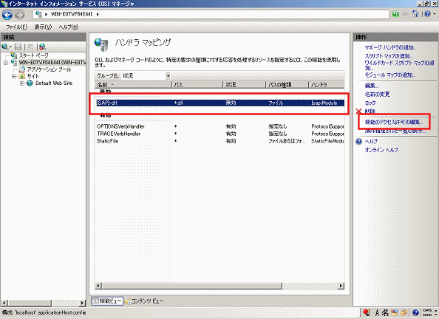Screen dimensions: 439x319
Task: Click the 編集... action link
Action: (x=372, y=86)
